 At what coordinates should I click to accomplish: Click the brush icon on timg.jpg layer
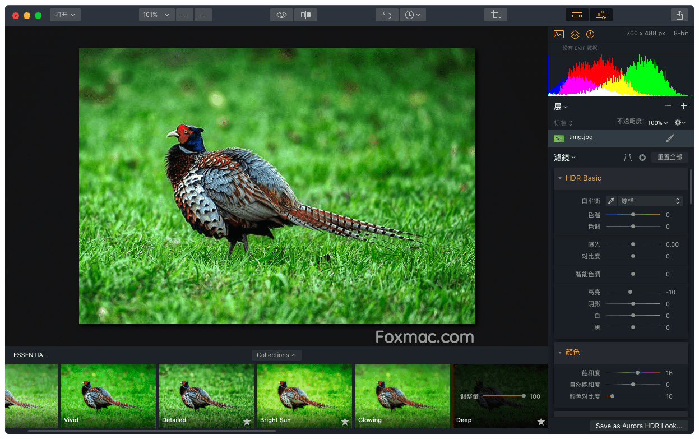(x=669, y=138)
